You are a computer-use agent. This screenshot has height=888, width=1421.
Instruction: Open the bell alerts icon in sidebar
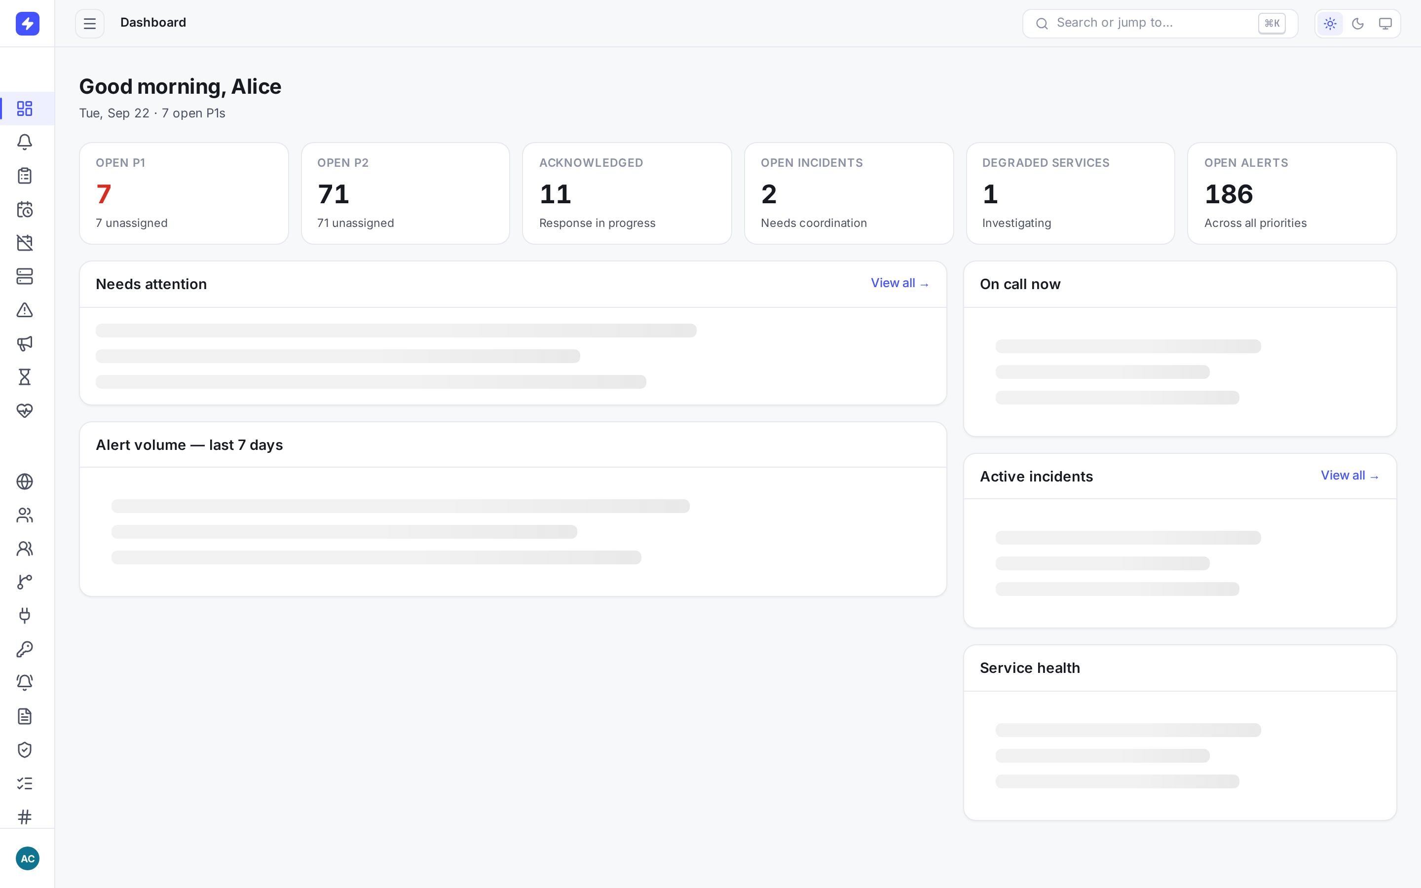click(x=25, y=142)
